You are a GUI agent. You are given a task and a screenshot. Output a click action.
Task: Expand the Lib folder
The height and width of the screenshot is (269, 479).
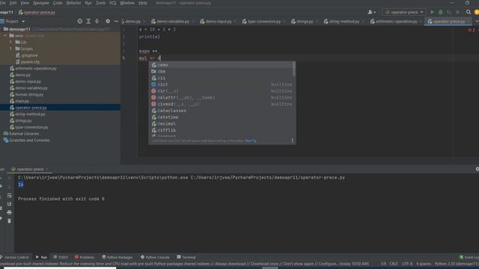(11, 42)
